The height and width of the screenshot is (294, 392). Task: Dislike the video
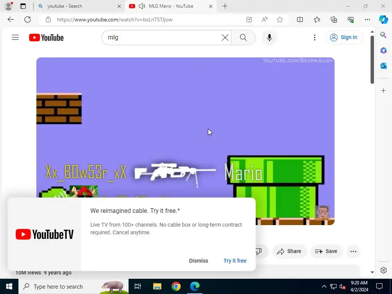(260, 251)
